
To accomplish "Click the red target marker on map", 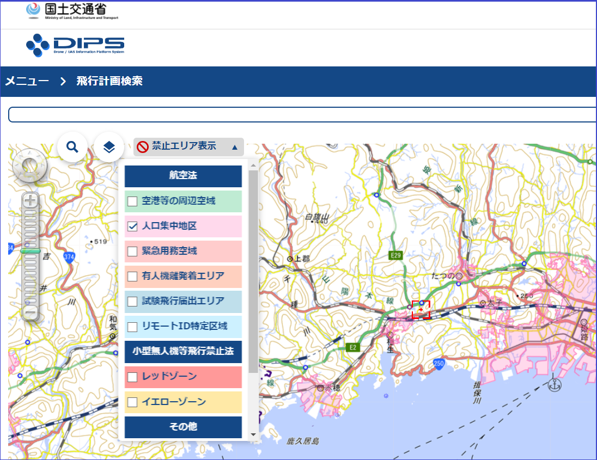I will pyautogui.click(x=421, y=309).
